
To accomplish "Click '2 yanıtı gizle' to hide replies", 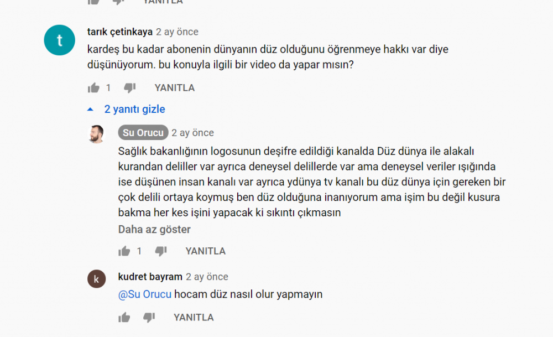I will point(135,109).
